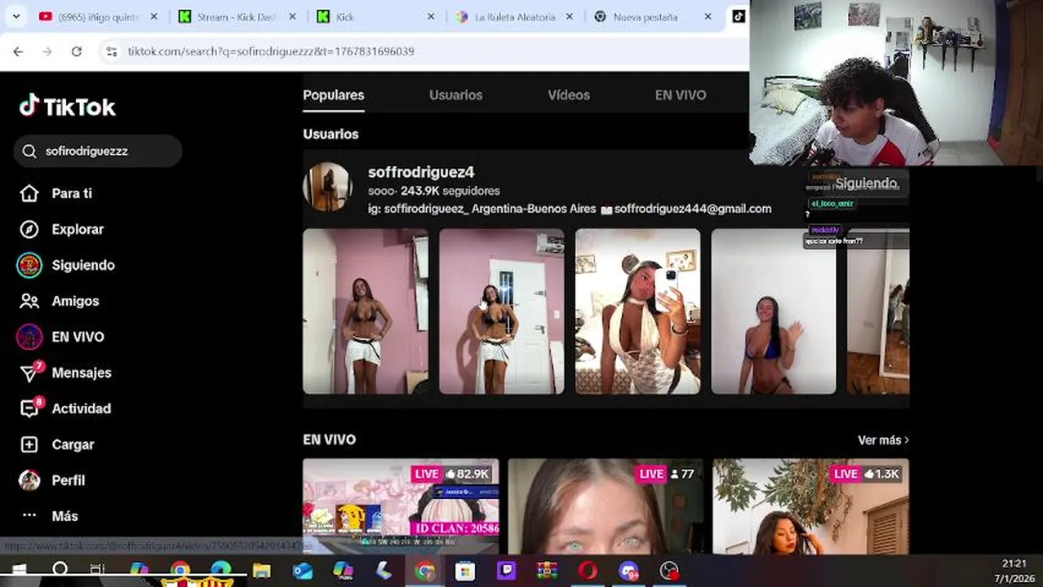Open Explorar compass icon
The width and height of the screenshot is (1043, 587).
[29, 229]
